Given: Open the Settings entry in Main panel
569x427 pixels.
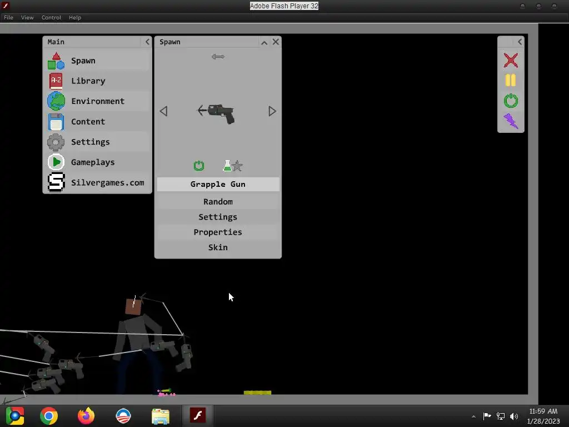Looking at the screenshot, I should tap(91, 142).
